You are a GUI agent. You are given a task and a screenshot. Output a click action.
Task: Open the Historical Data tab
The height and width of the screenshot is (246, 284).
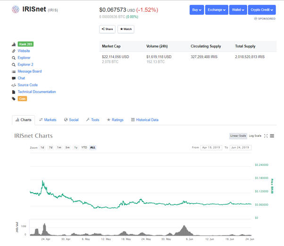tap(145, 120)
